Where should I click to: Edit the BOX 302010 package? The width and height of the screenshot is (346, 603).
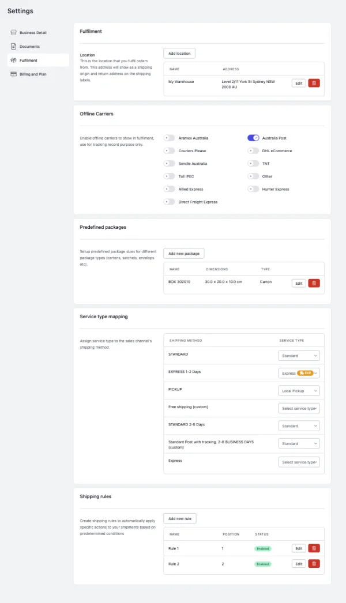pos(299,284)
